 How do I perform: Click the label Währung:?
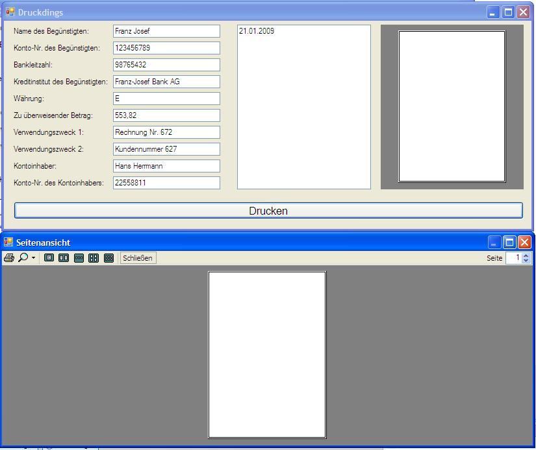coord(29,99)
